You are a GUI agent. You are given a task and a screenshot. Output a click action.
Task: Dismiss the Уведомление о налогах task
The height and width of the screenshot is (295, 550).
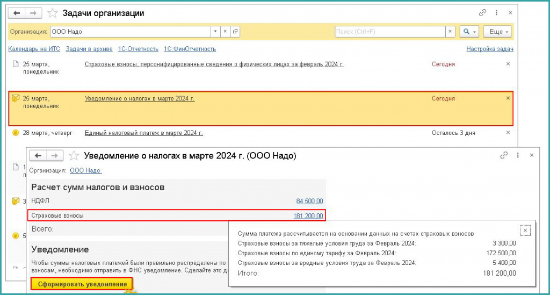coord(508,98)
